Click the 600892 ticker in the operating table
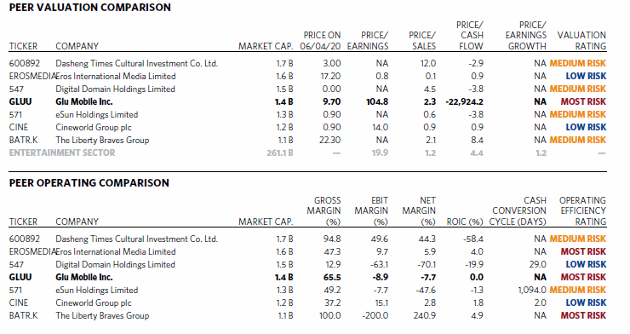Screen dimensions: 630x334 click(x=24, y=239)
